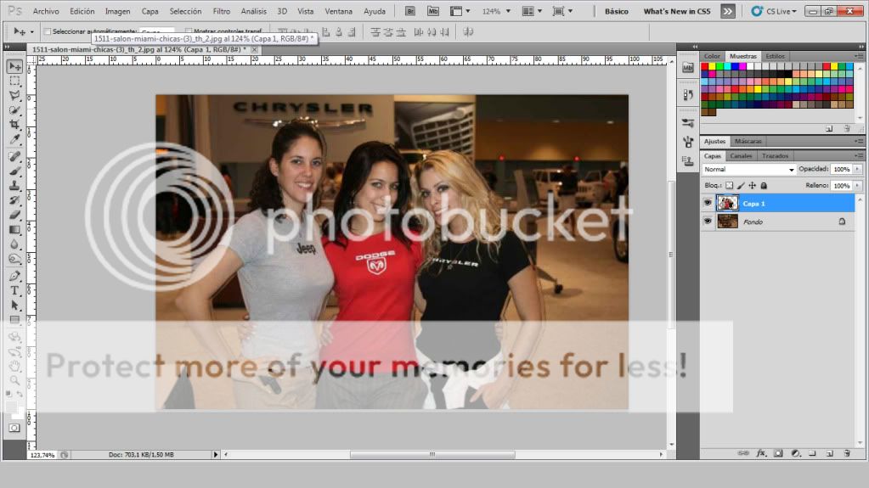The image size is (869, 488).
Task: Open the Ventana menu
Action: tap(338, 11)
